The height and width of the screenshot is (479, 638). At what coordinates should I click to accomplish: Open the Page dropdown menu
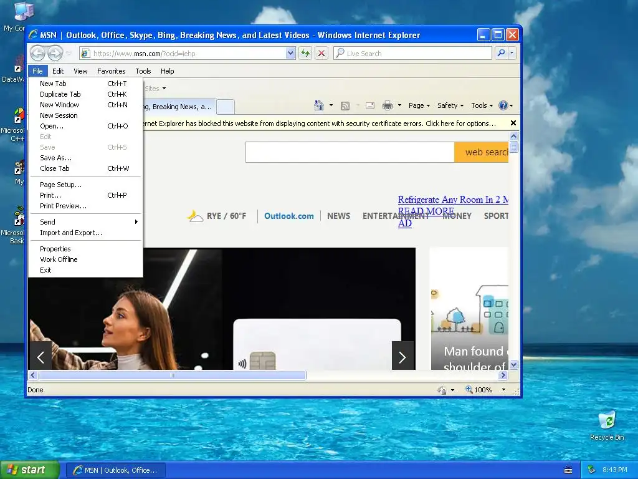pyautogui.click(x=419, y=105)
